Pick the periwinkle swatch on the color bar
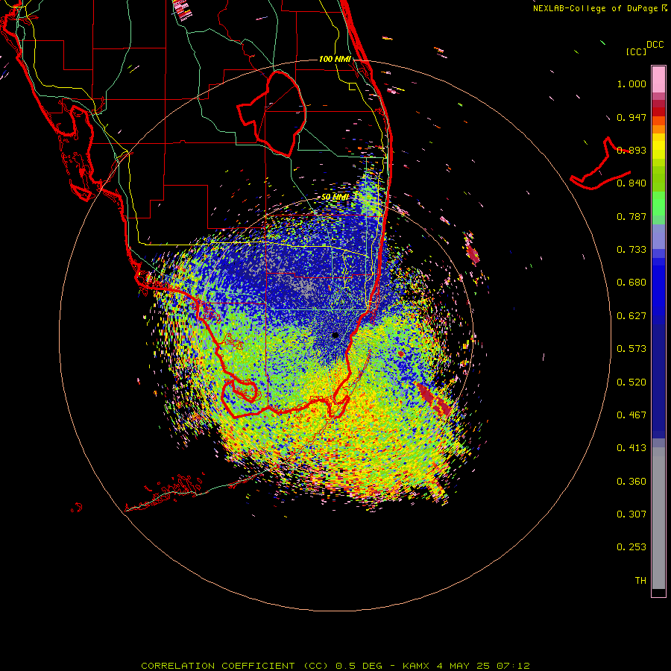The image size is (671, 671). point(658,236)
